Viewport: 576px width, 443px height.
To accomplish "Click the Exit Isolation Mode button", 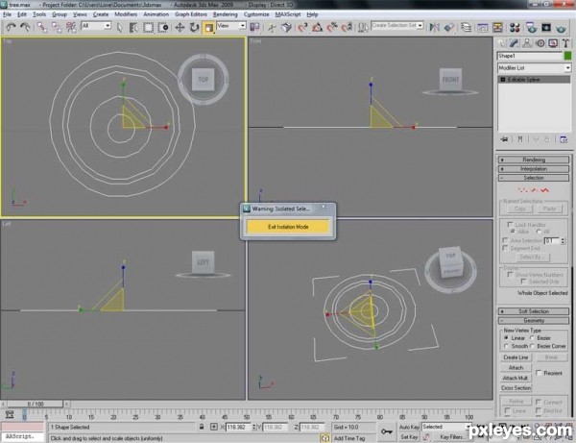I will [x=288, y=227].
